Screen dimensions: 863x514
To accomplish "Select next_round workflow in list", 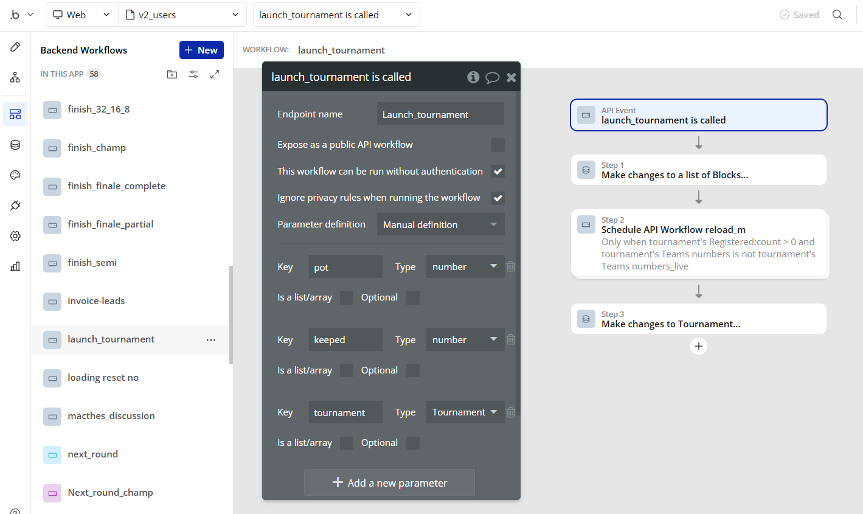I will pyautogui.click(x=92, y=454).
